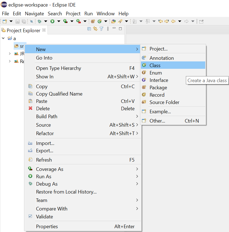This screenshot has width=229, height=232.
Task: Open the Show In submenu
Action: tap(82, 76)
